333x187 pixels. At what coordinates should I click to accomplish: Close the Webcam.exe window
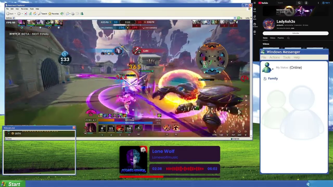(74, 128)
